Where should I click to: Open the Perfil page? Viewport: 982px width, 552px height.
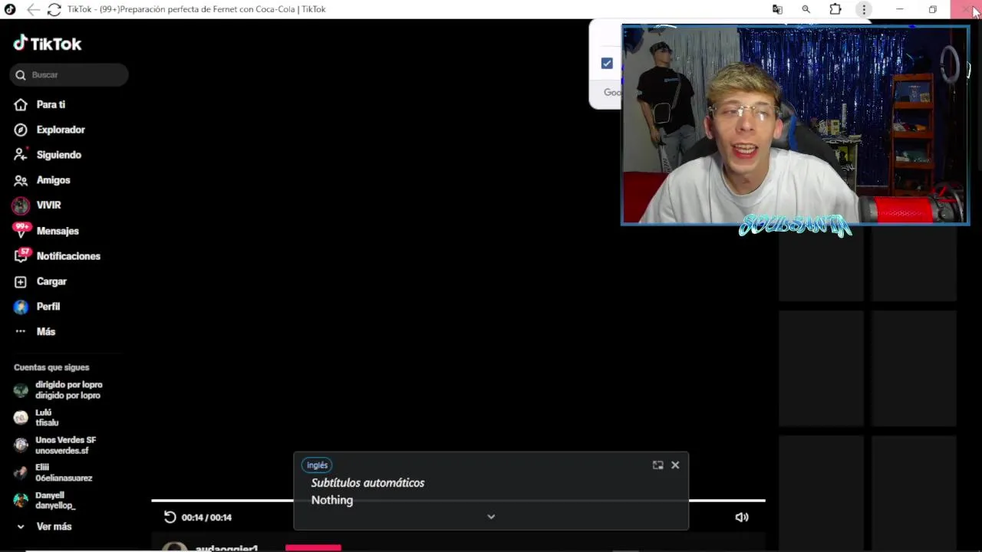point(37,307)
